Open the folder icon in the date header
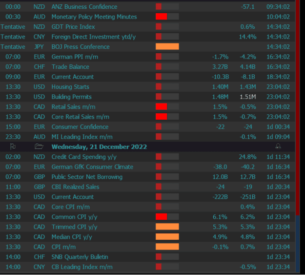This screenshot has height=275, width=305. pos(39,147)
